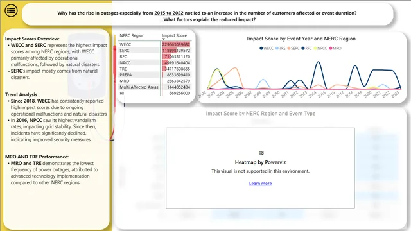This screenshot has height=231, width=411.
Task: Select the NPCC legend entry
Action: [320, 49]
